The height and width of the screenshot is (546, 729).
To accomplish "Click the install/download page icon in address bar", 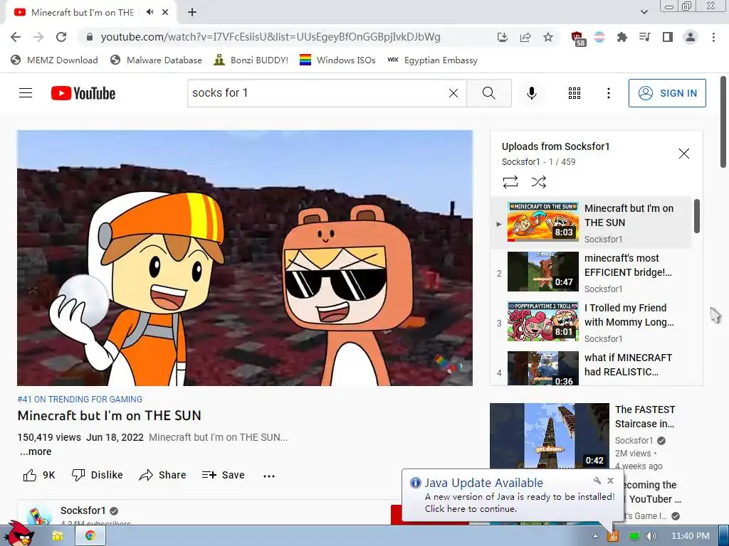I will [x=502, y=37].
